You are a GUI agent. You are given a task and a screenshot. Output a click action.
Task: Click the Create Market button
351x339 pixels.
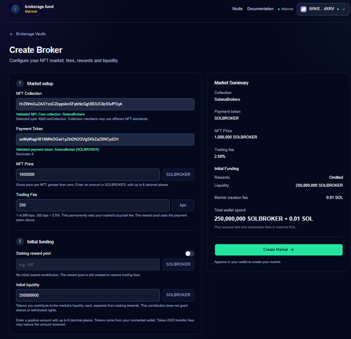coord(278,250)
